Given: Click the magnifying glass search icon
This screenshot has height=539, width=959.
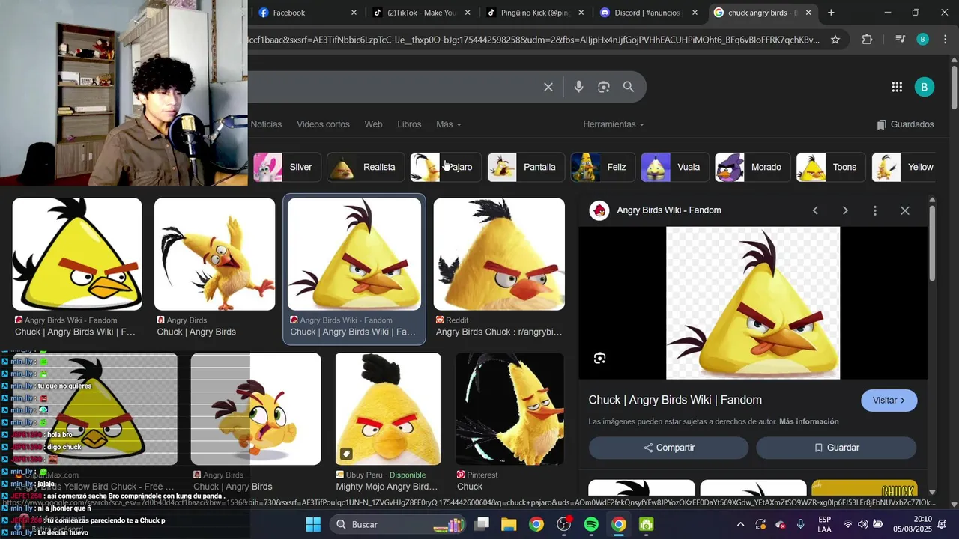Looking at the screenshot, I should [x=629, y=87].
